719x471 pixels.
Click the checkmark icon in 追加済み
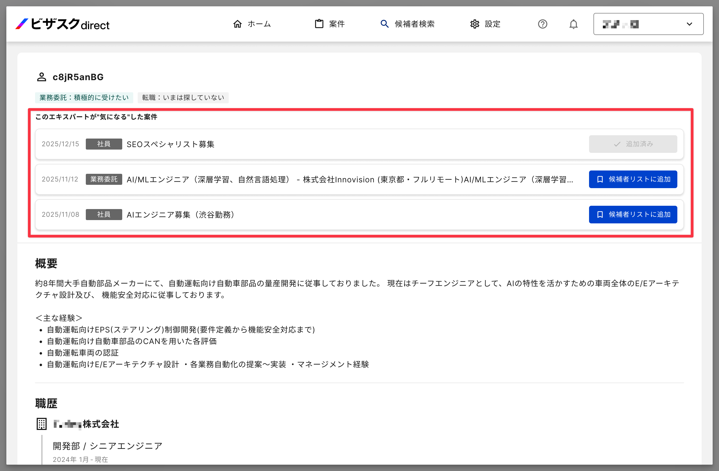[617, 144]
